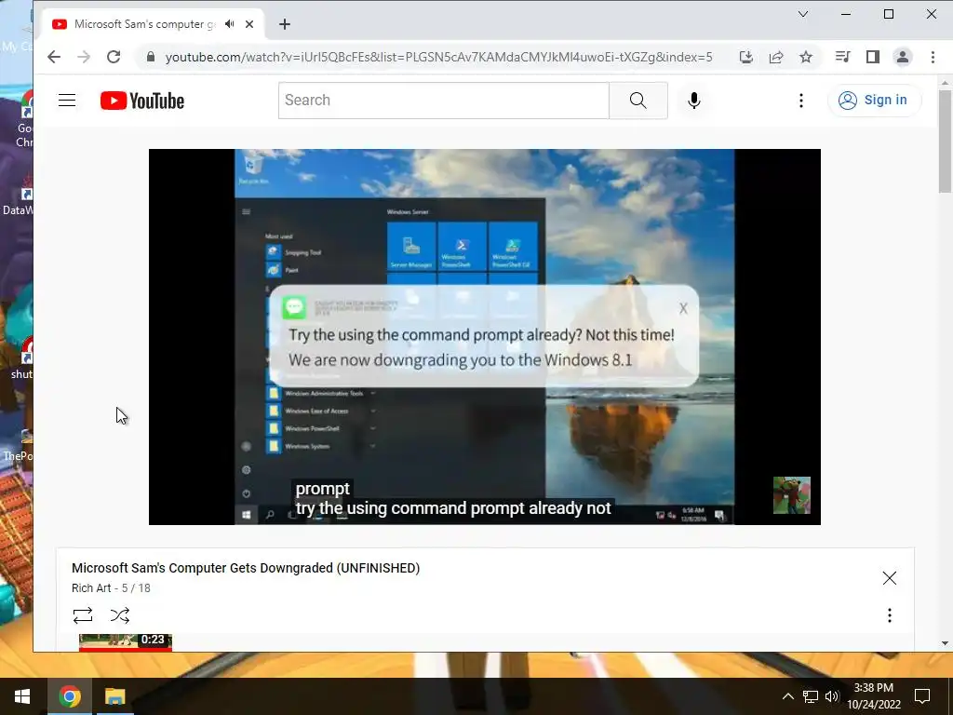
Task: Click Chrome's forward arrow
Action: 84,57
